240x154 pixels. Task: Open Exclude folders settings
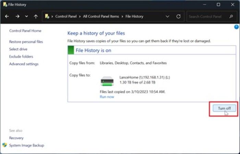[21, 56]
